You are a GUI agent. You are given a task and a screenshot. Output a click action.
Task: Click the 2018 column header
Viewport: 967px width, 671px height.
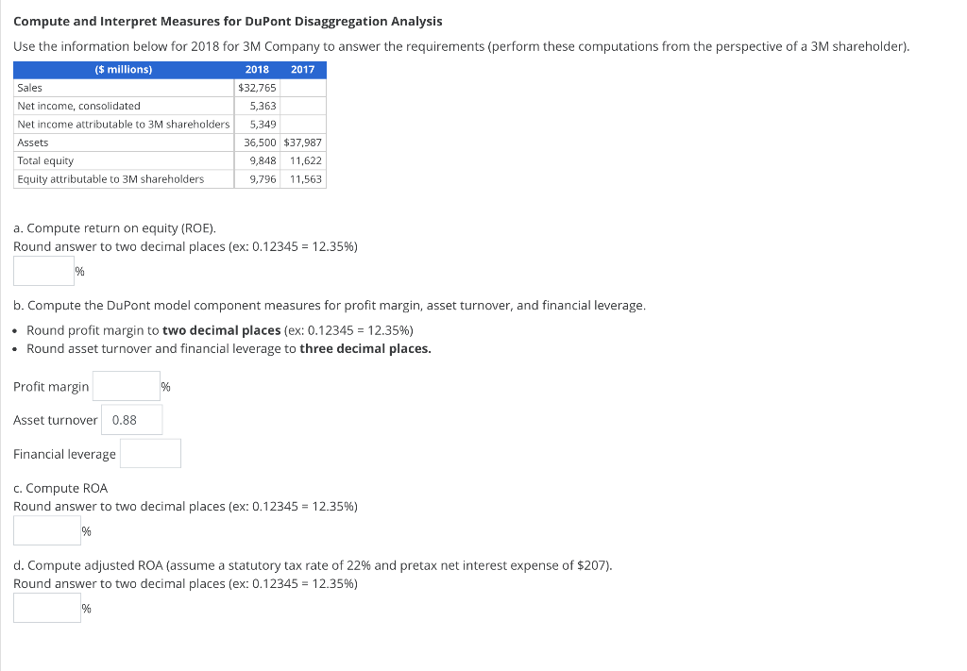click(x=258, y=69)
